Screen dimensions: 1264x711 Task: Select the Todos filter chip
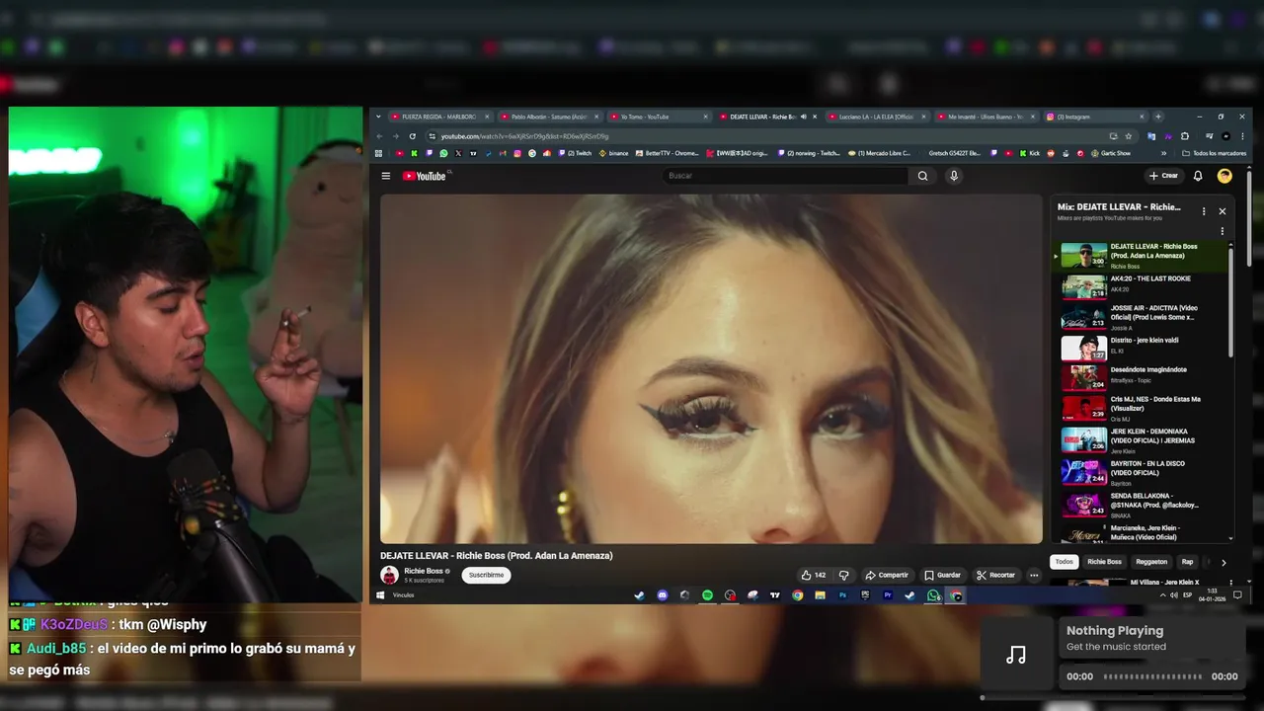(x=1064, y=562)
